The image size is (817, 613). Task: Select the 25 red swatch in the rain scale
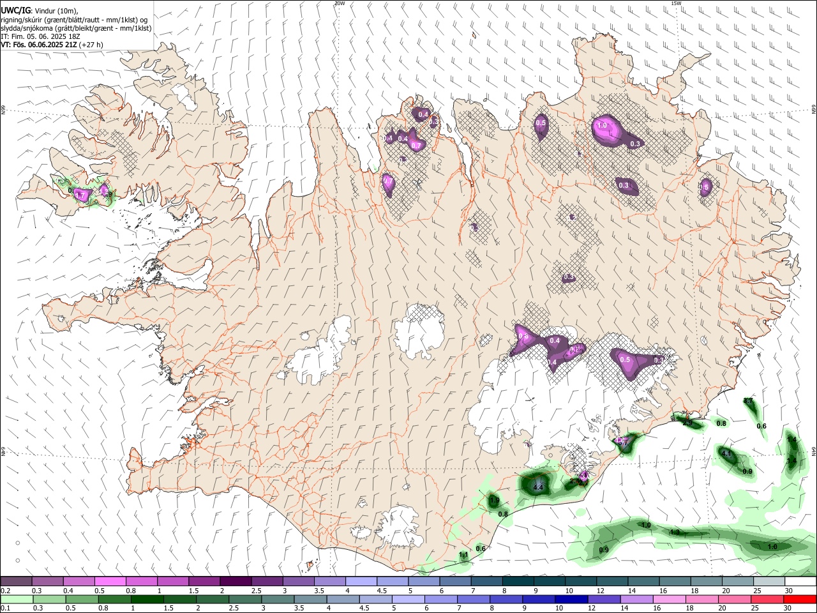[767, 600]
